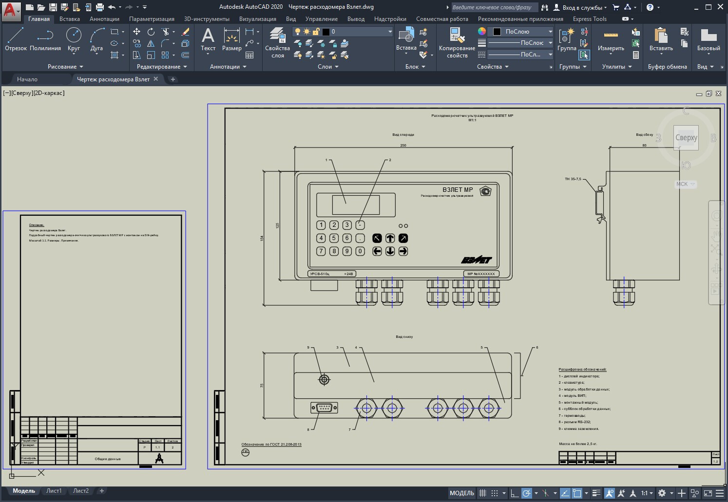Open the lineweight ПоСлою dropdown

point(520,43)
